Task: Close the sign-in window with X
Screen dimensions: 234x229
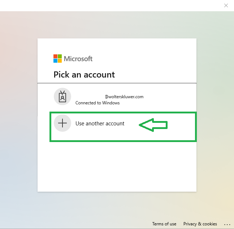Action: coord(226,5)
